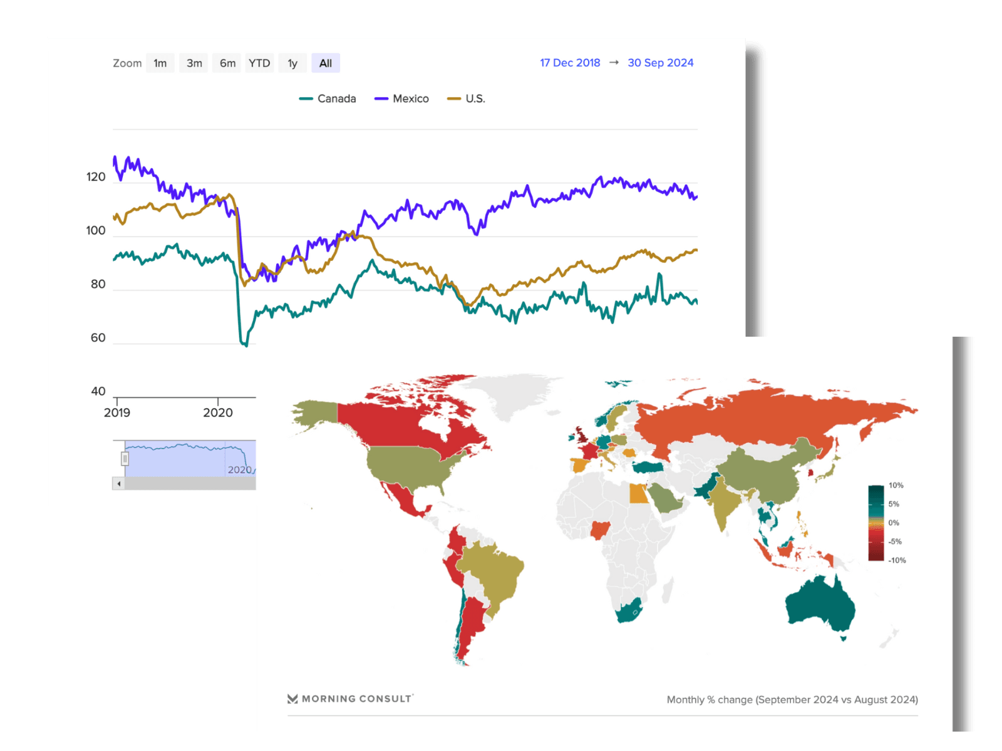The height and width of the screenshot is (751, 1002).
Task: Toggle the Mexico series in legend
Action: (401, 99)
